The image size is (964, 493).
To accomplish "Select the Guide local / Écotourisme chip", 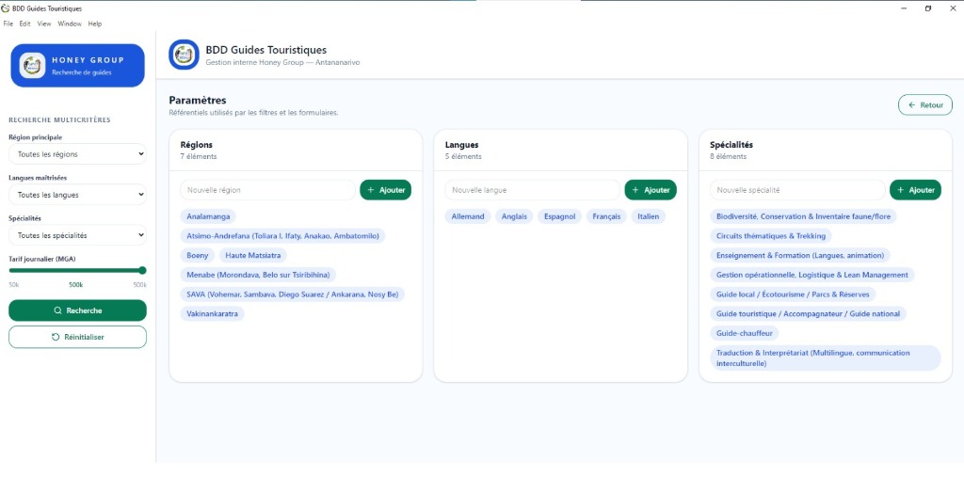I will tap(793, 294).
